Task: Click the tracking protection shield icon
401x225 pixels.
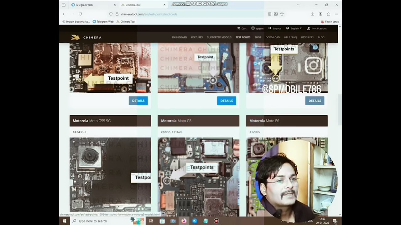Action: click(x=111, y=14)
